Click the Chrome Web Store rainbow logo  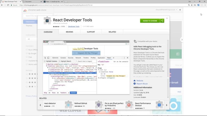pos(25,10)
